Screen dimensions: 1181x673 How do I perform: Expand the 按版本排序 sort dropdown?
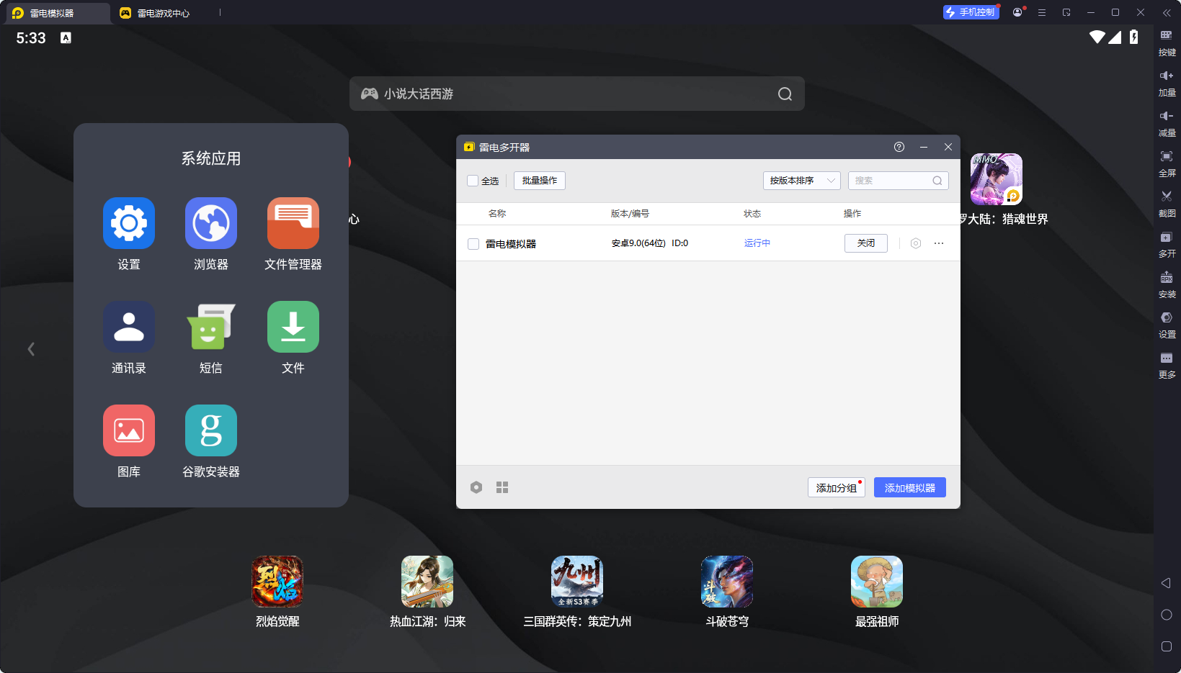click(x=801, y=181)
